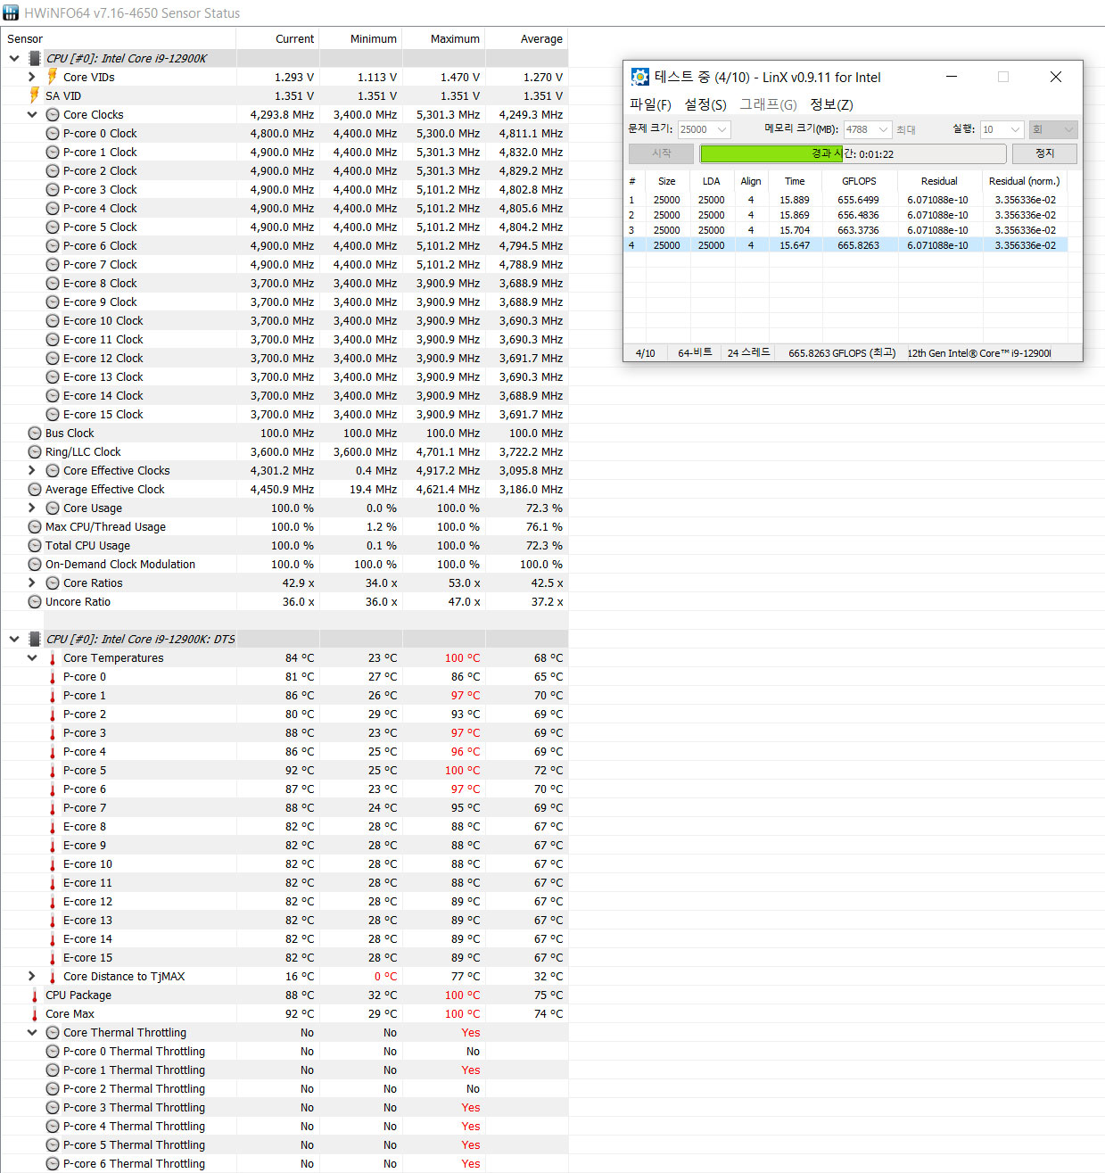Screen dimensions: 1105x1173
Task: Click the Sensor column header
Action: pos(118,38)
